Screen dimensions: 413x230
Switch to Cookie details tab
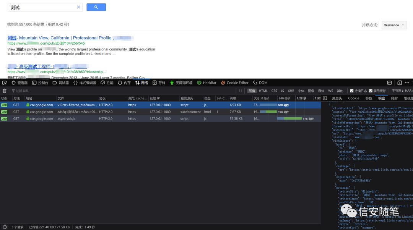coord(353,99)
